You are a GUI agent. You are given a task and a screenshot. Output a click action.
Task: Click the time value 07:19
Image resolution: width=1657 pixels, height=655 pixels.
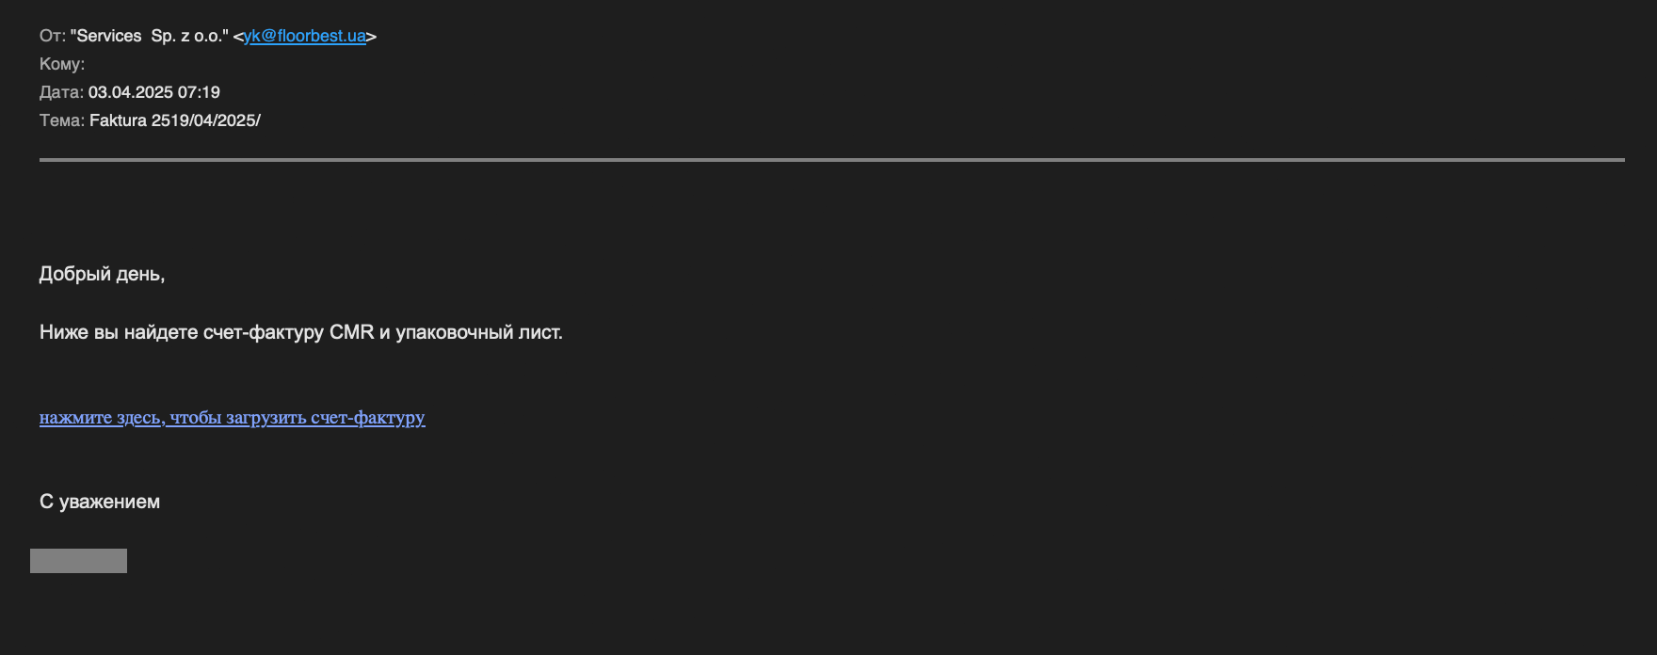tap(199, 93)
